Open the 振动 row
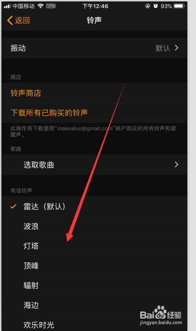The height and width of the screenshot is (331, 196). (x=94, y=48)
